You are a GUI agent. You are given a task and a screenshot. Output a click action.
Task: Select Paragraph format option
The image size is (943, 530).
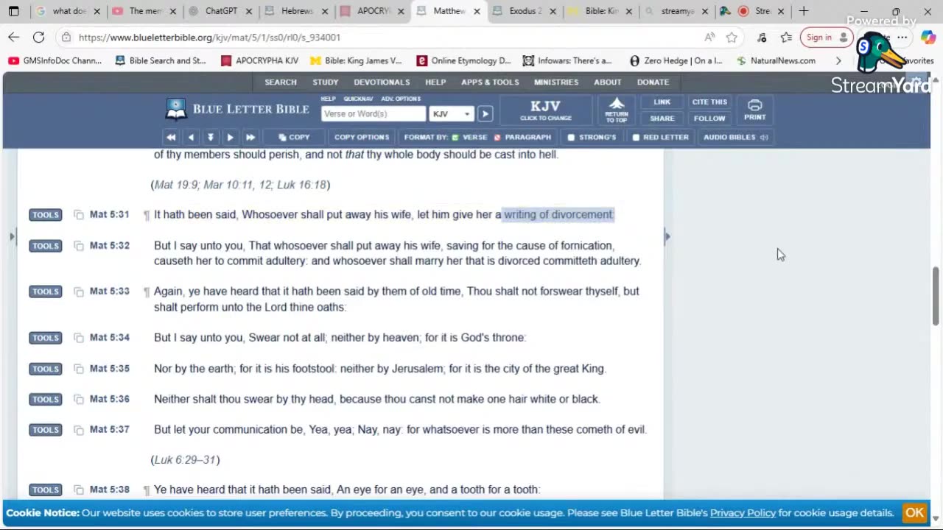click(x=522, y=137)
